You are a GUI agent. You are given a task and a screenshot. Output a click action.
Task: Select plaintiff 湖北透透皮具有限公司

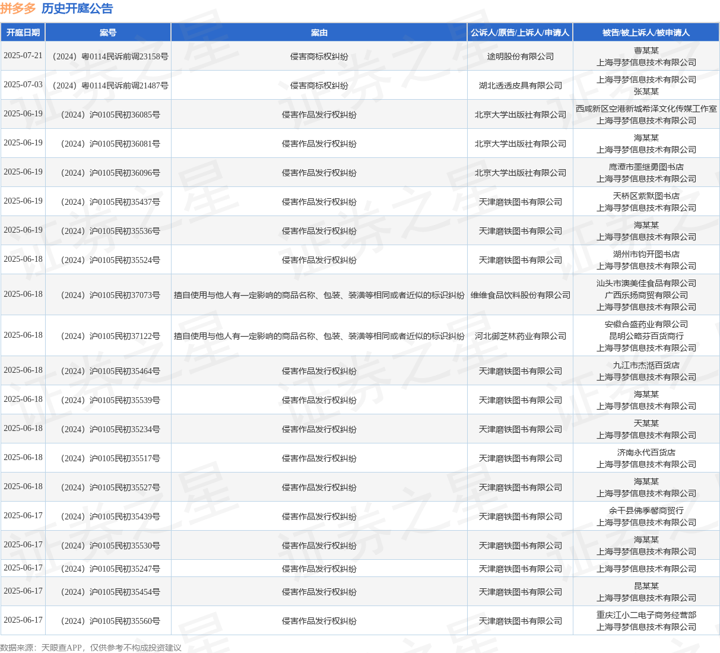(x=521, y=85)
